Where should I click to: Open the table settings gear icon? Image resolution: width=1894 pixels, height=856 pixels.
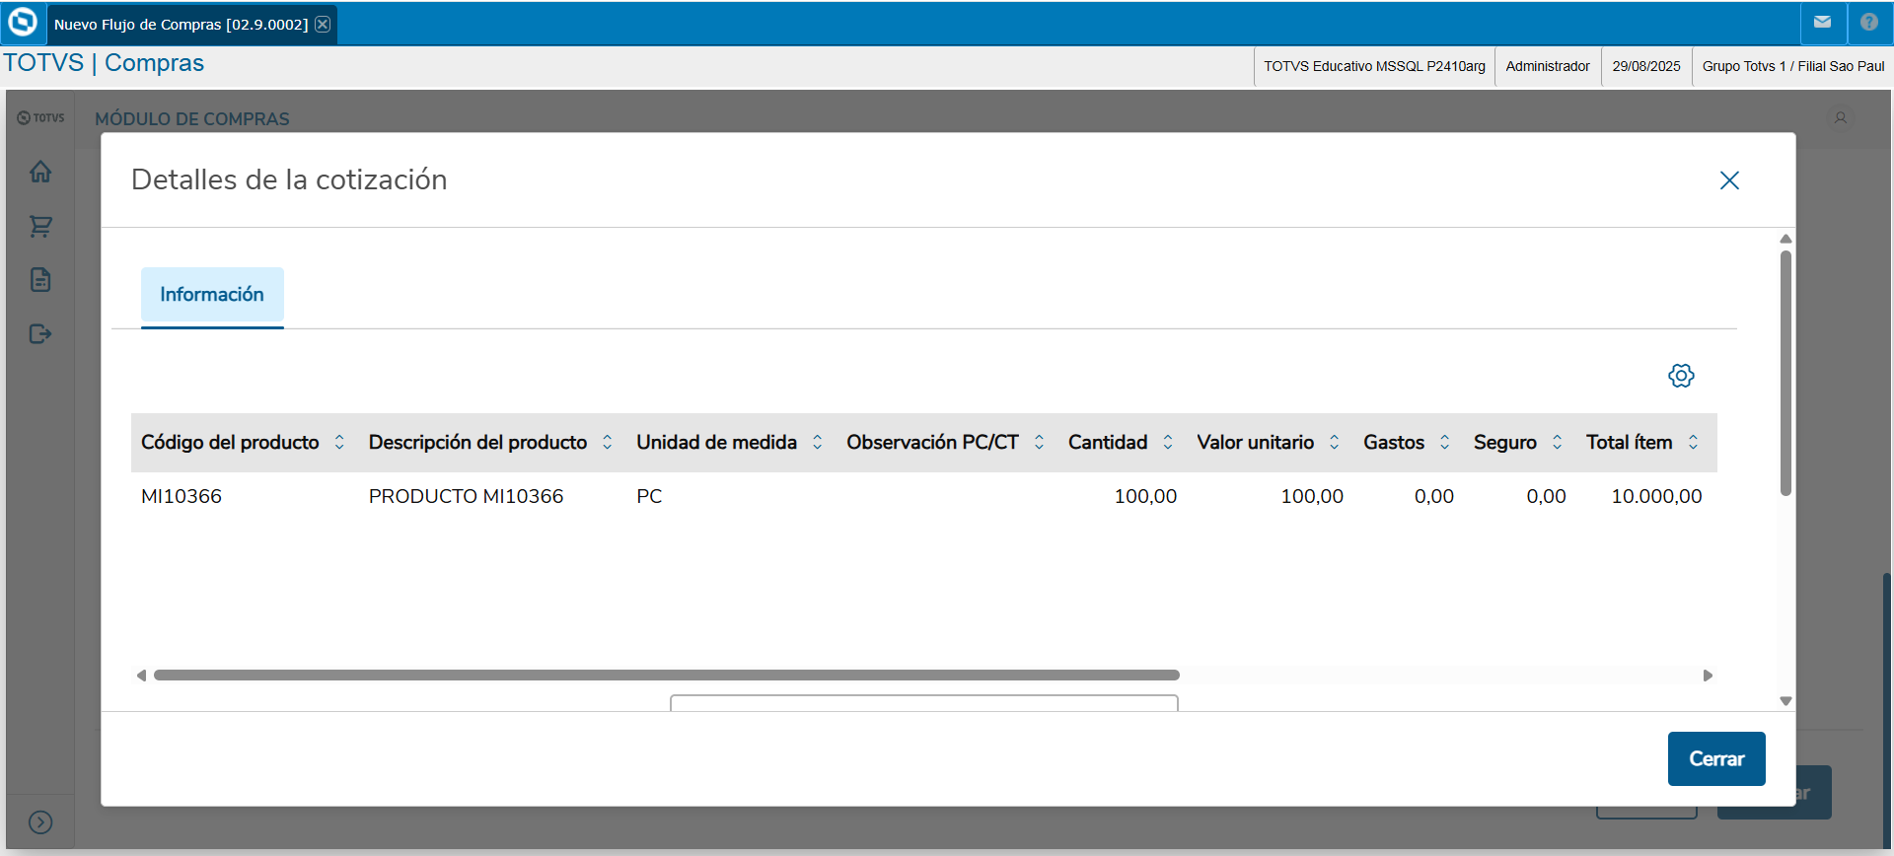click(x=1681, y=376)
